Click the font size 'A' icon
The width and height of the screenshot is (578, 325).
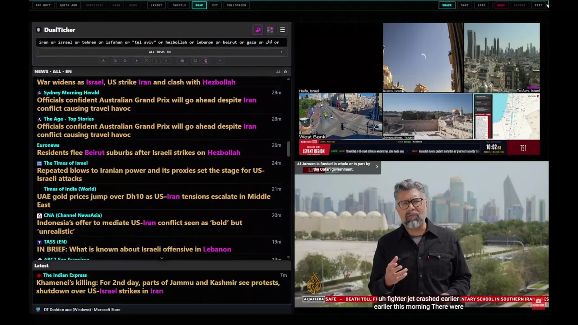103,60
